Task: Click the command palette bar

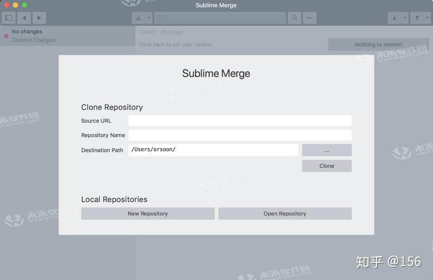Action: [x=220, y=18]
